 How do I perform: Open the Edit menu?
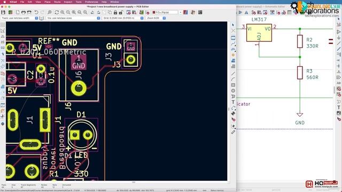point(30,2)
